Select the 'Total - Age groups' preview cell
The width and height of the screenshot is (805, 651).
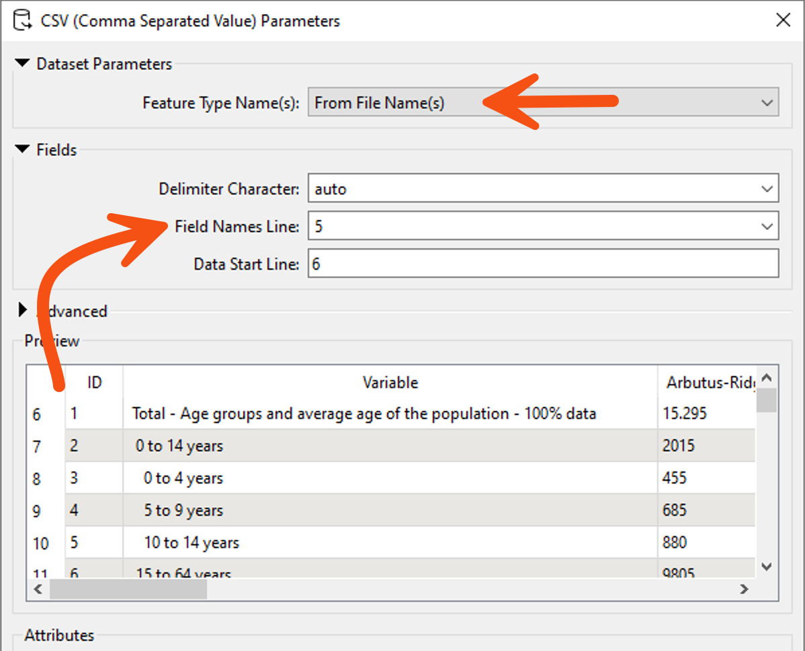[x=390, y=414]
